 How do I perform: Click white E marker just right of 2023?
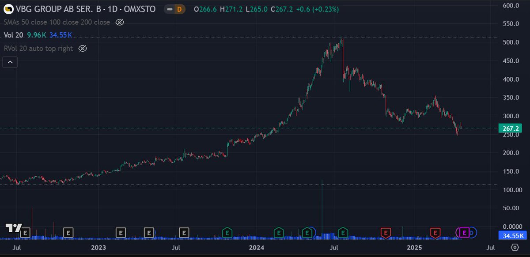[121, 232]
